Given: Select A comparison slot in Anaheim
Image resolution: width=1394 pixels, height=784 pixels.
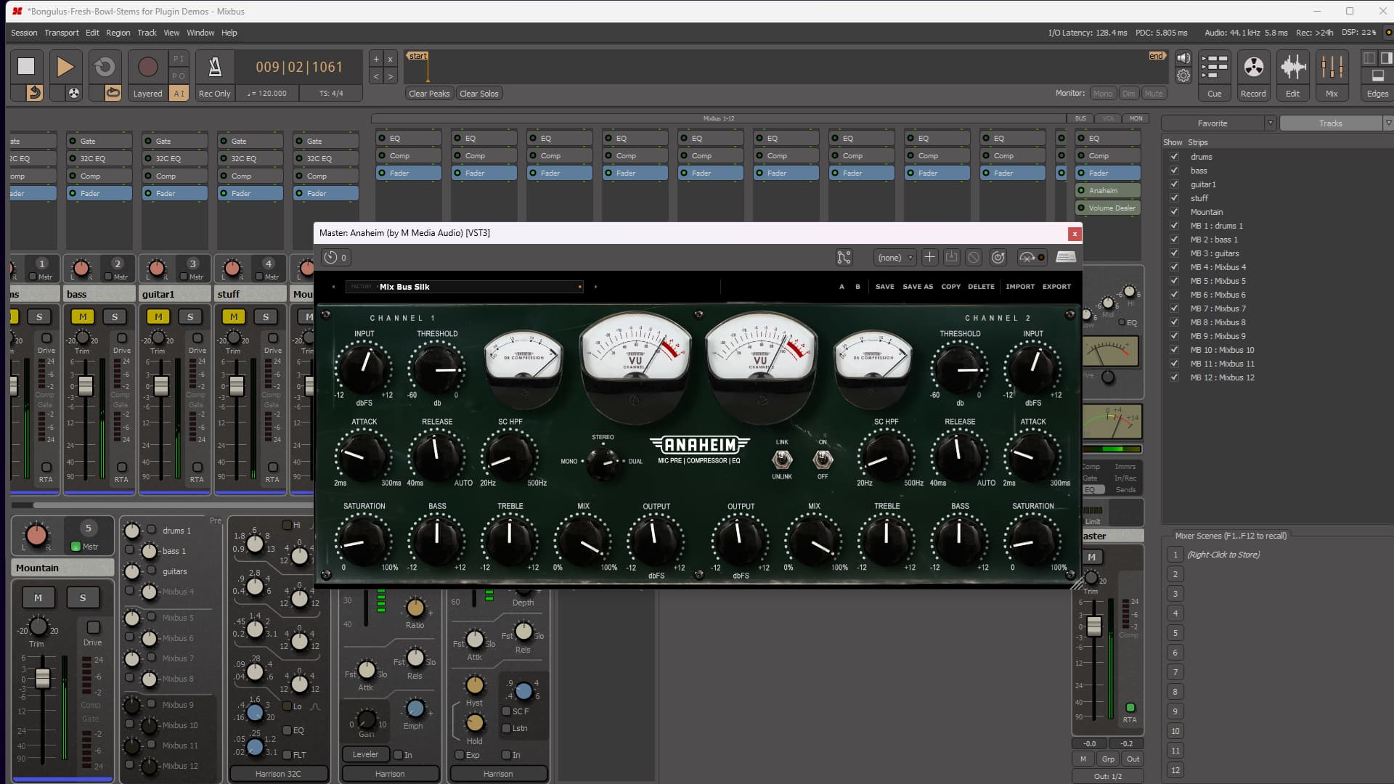Looking at the screenshot, I should click(841, 287).
